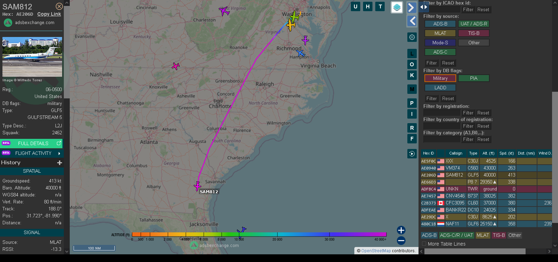Screen dimensions: 558x262
Task: Toggle ADS-B source filter
Action: (440, 24)
